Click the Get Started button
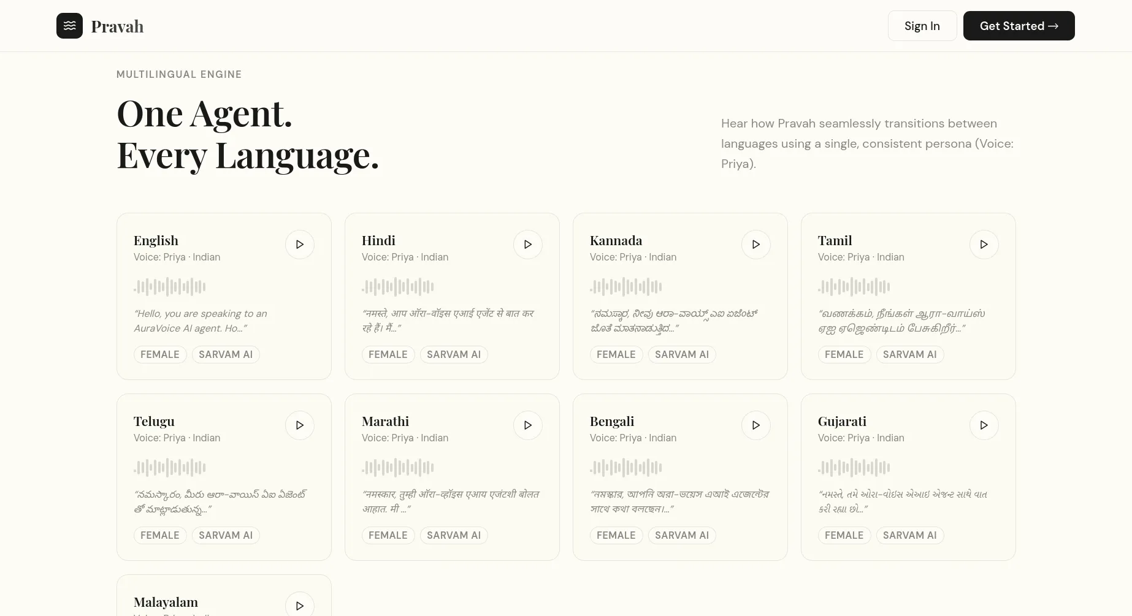The height and width of the screenshot is (616, 1132). click(x=1019, y=26)
